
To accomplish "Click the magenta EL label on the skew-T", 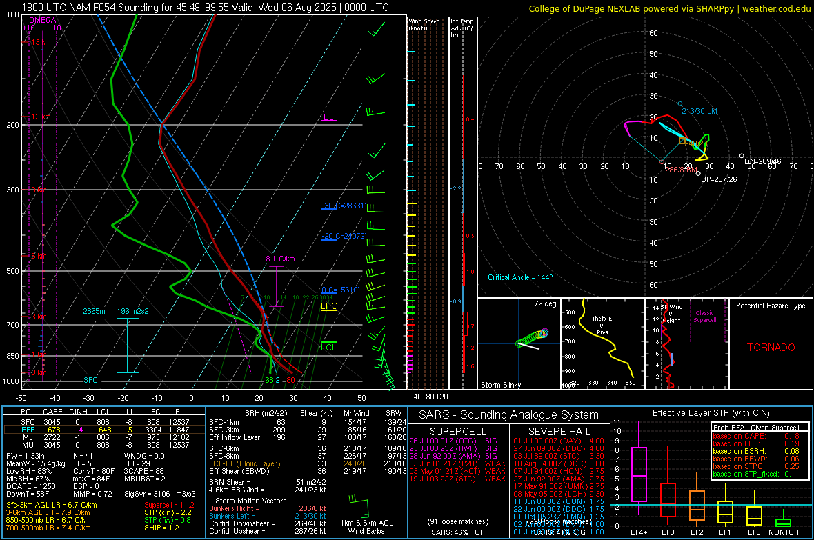I will coord(328,117).
